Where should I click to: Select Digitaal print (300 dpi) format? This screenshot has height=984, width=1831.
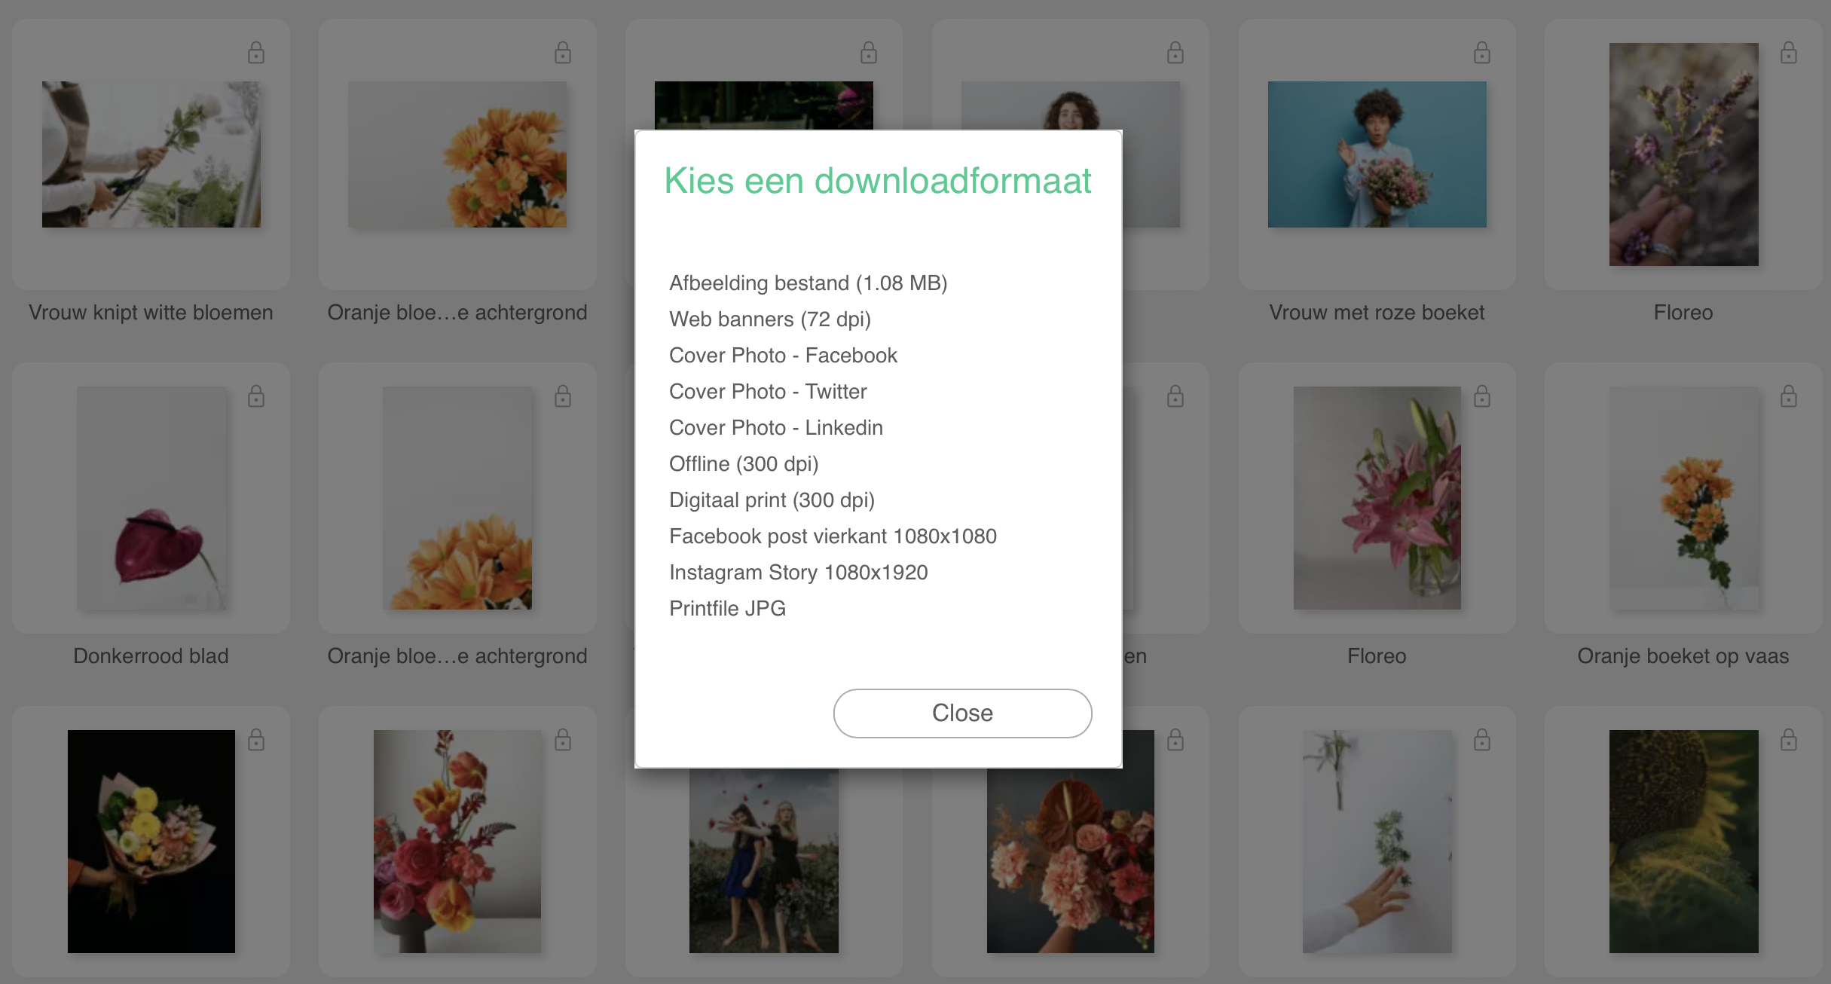pos(772,500)
